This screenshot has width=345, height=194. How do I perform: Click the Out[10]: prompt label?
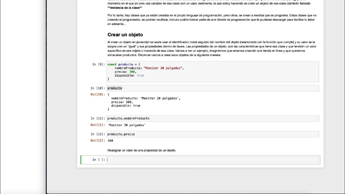pos(98,94)
